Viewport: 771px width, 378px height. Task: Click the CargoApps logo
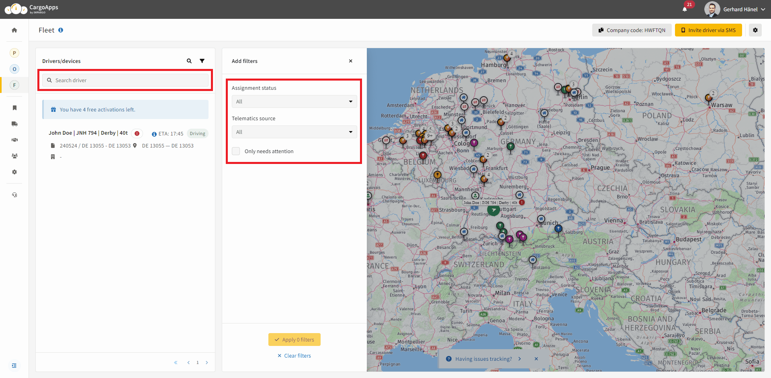tap(31, 9)
